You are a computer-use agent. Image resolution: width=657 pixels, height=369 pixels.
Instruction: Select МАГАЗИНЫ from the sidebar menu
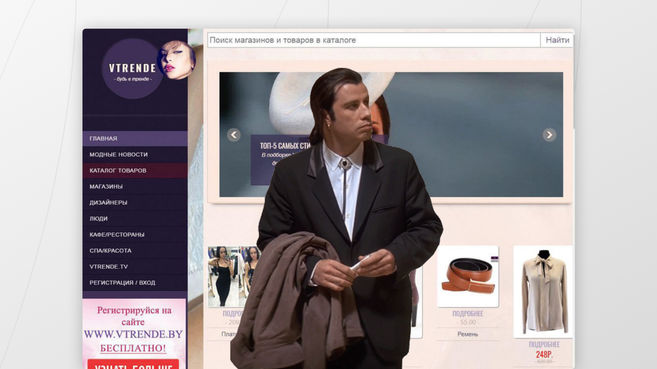tap(135, 187)
